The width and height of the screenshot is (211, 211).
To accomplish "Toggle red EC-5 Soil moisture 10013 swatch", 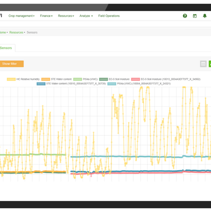I will 135,79.
